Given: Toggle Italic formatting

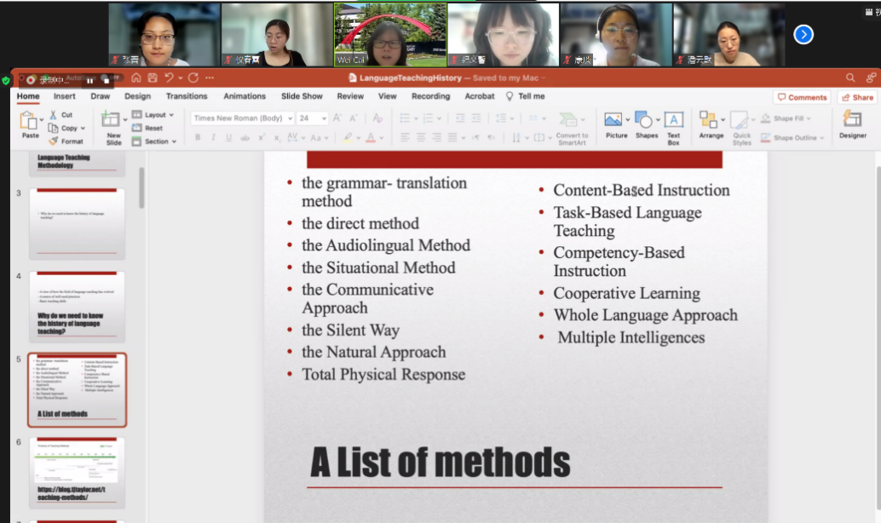Looking at the screenshot, I should [214, 137].
